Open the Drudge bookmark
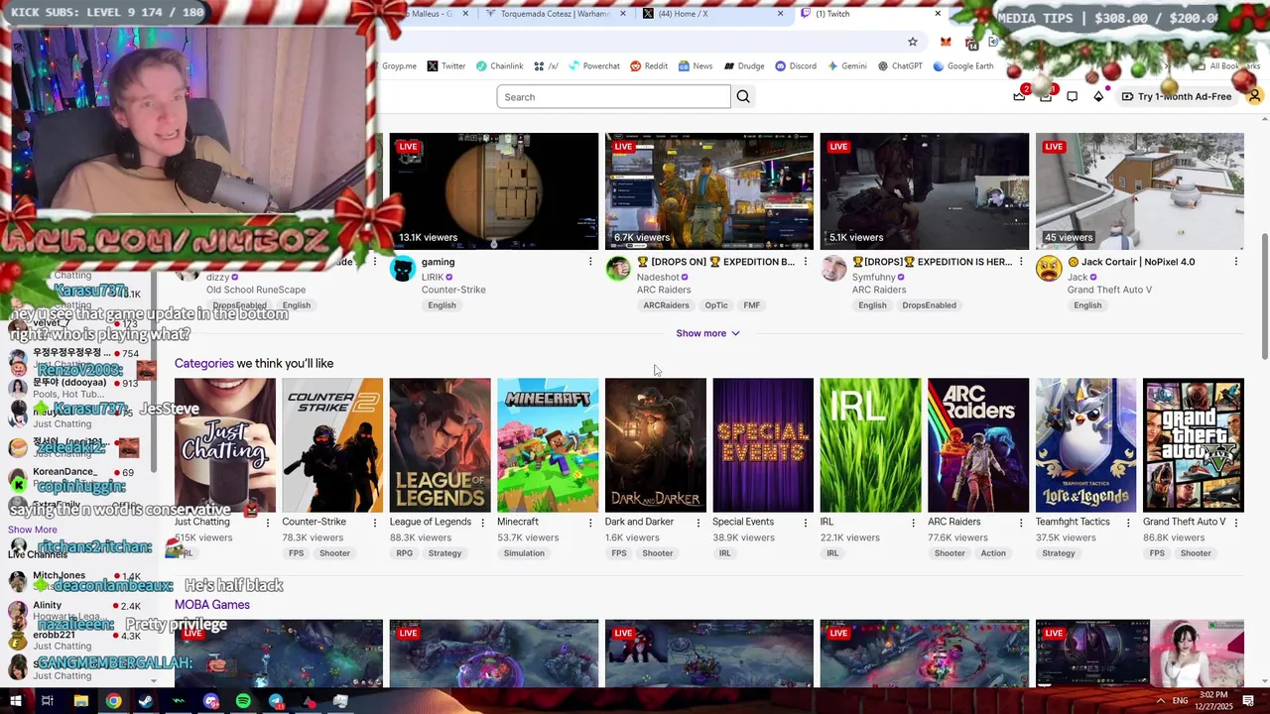 [744, 66]
